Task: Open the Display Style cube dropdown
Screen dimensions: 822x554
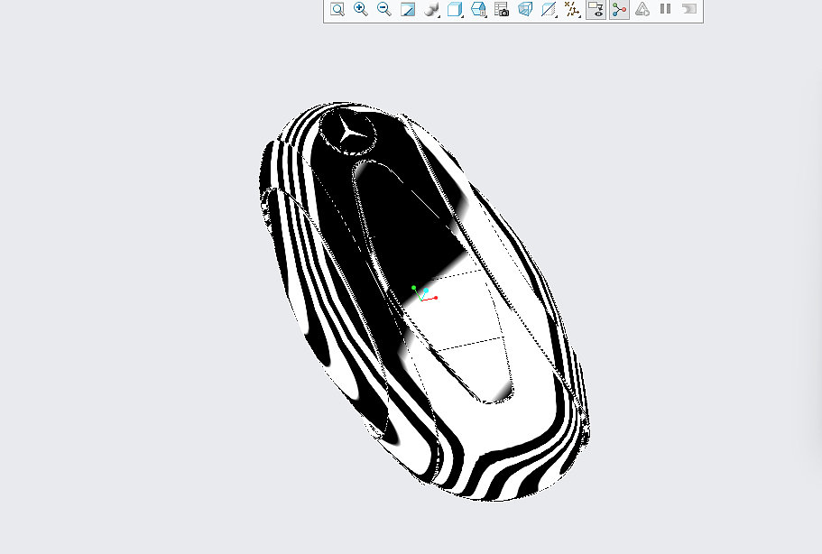Action: pyautogui.click(x=455, y=10)
